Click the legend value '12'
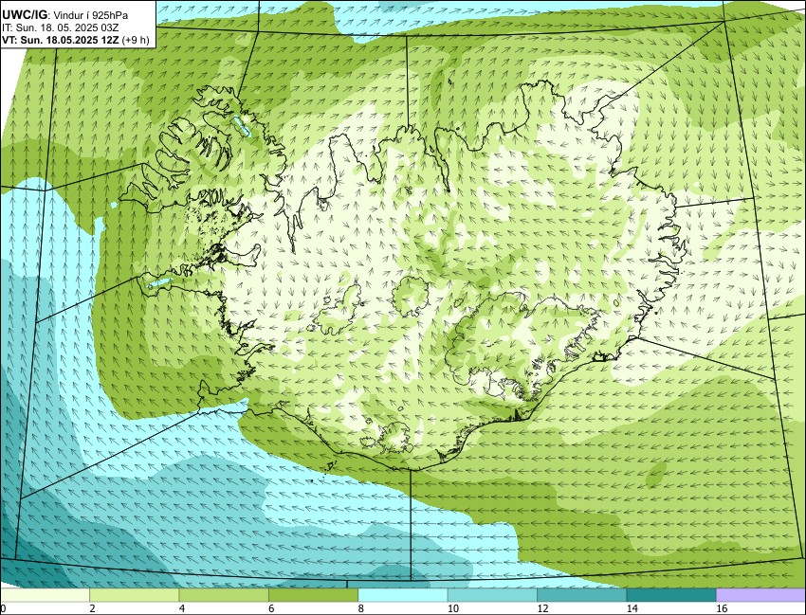The image size is (806, 615). (542, 608)
